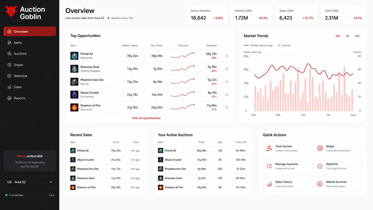Click Abyss Crystal icon in Top Opportunities

point(74,95)
